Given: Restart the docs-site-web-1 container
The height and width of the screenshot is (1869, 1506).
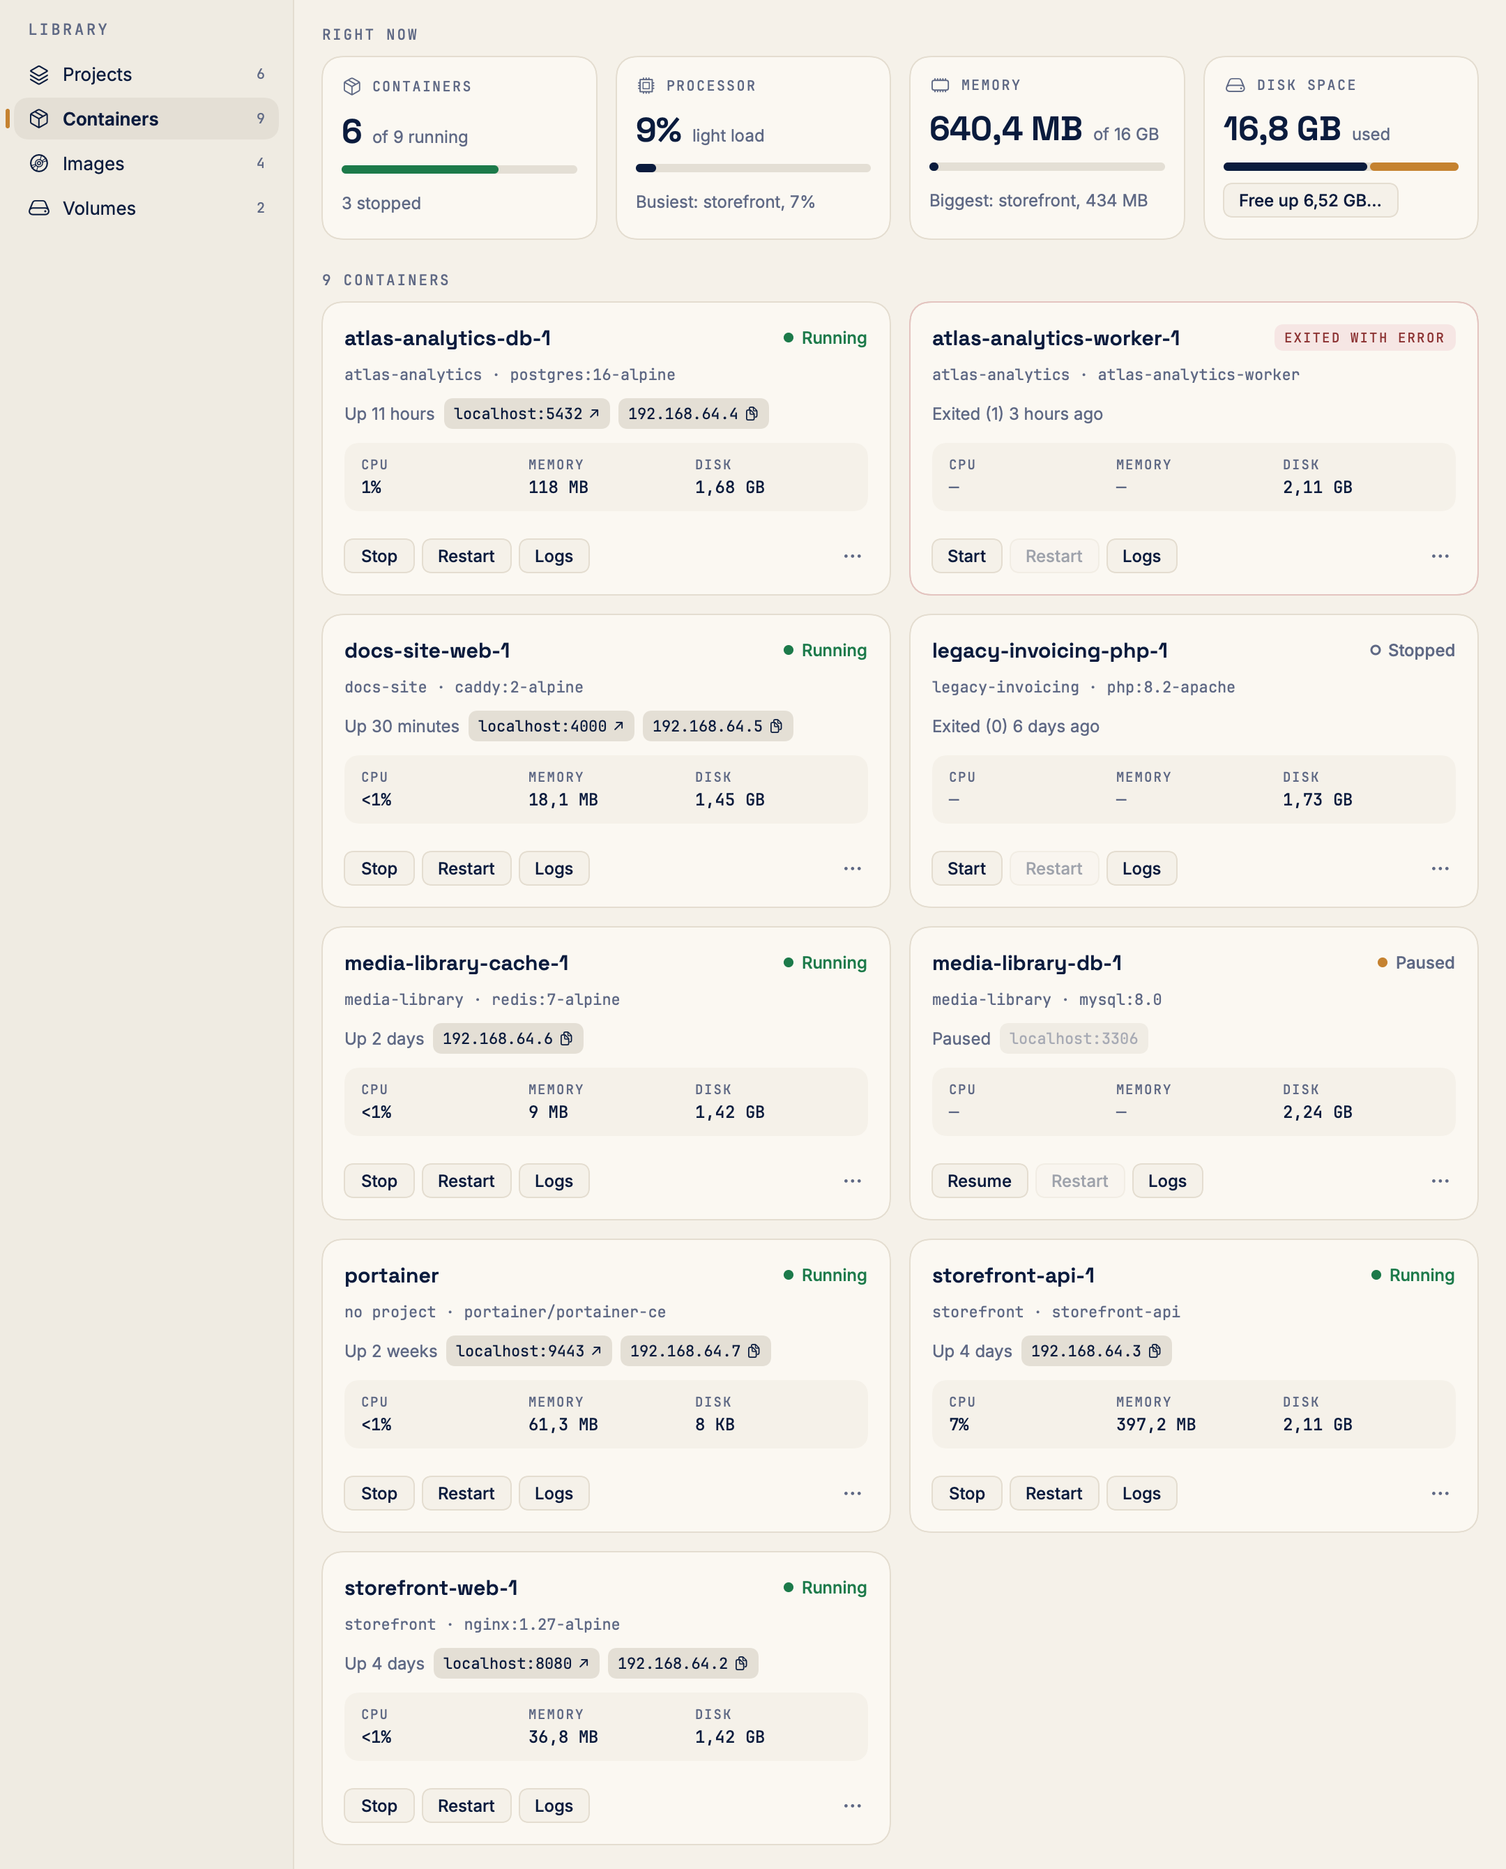Looking at the screenshot, I should click(x=466, y=868).
